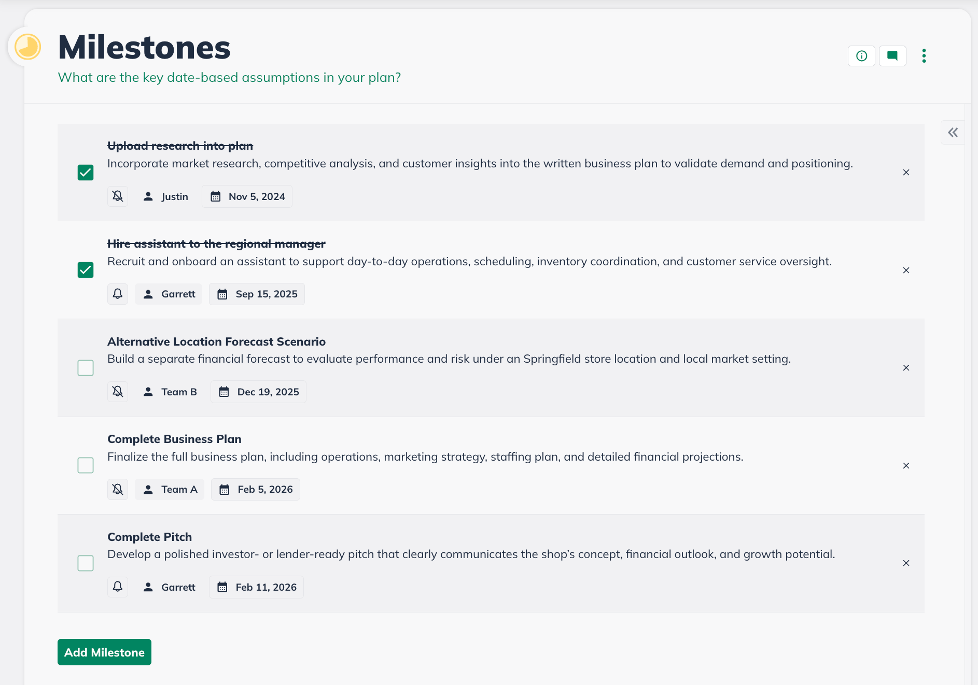This screenshot has height=685, width=978.
Task: Unmute the crossed-out bell on Upload research milestone
Action: (118, 196)
